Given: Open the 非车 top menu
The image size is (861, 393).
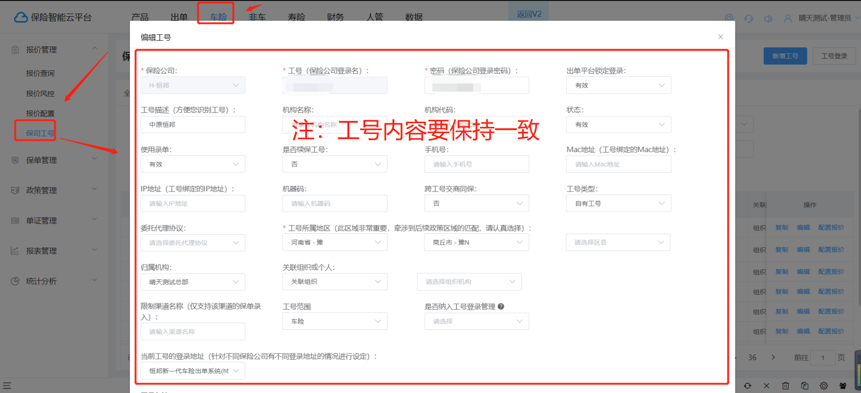Looking at the screenshot, I should (x=257, y=17).
